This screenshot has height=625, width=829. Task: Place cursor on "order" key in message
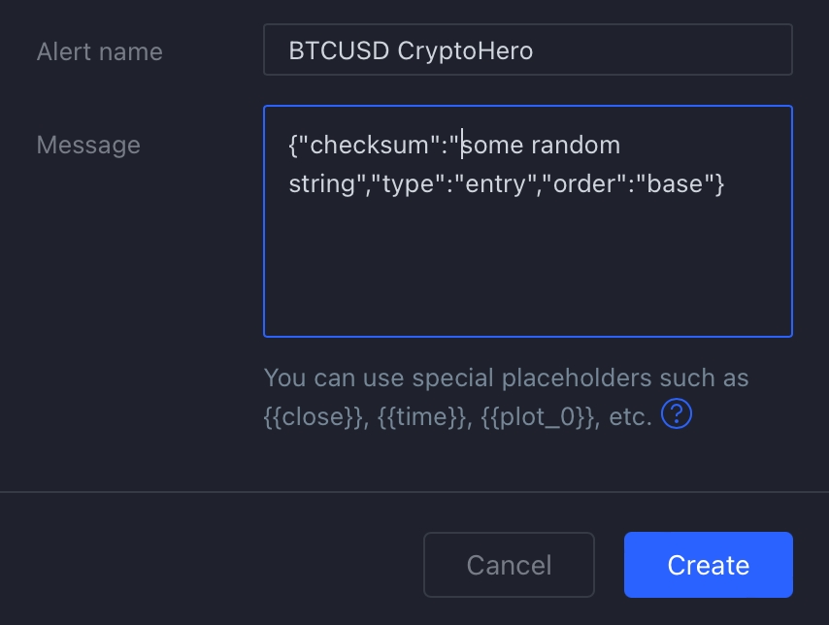coord(587,183)
